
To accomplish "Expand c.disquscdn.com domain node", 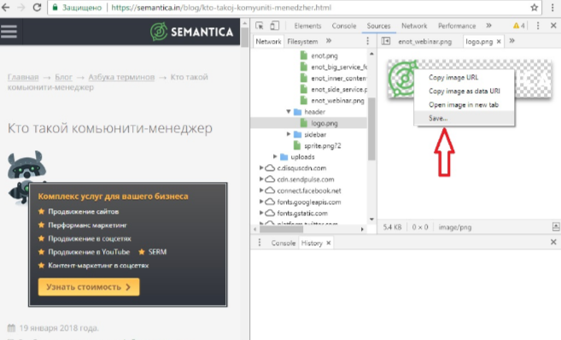I will pyautogui.click(x=261, y=167).
